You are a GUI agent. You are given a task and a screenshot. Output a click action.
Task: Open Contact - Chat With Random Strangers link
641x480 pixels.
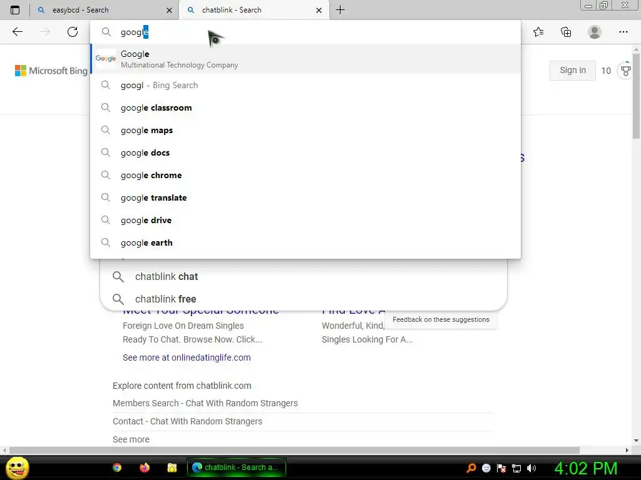click(187, 421)
